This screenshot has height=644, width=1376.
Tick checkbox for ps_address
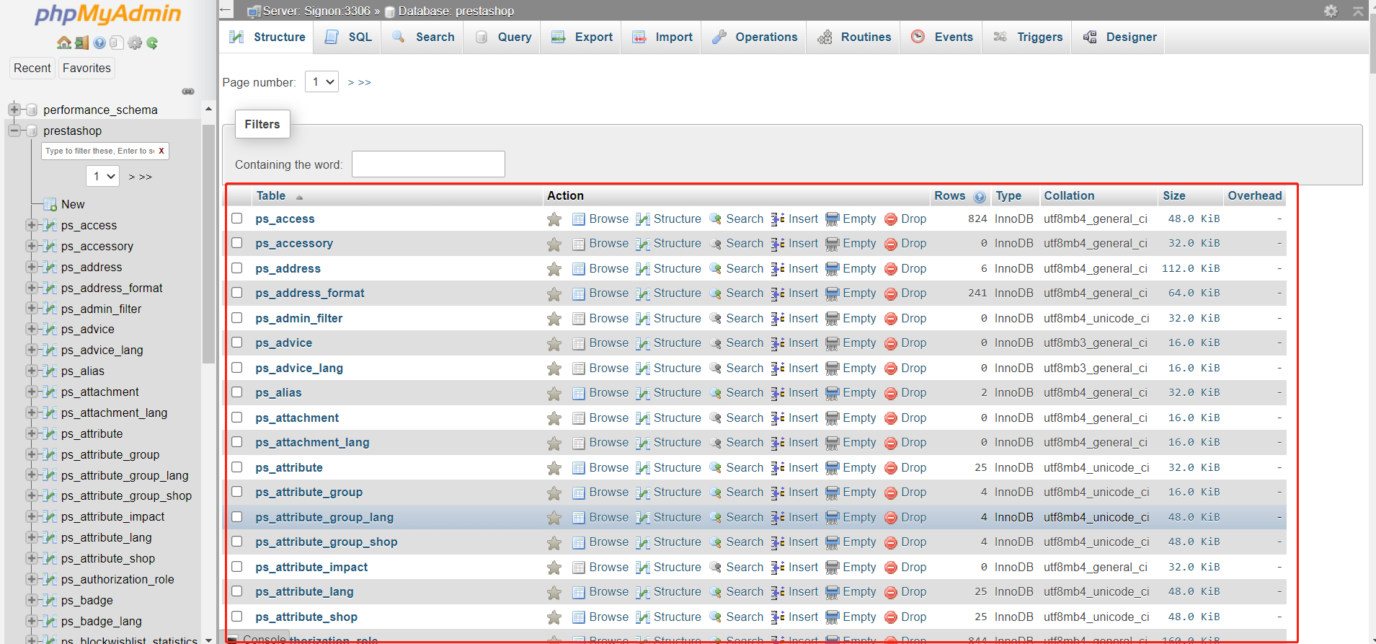tap(236, 268)
